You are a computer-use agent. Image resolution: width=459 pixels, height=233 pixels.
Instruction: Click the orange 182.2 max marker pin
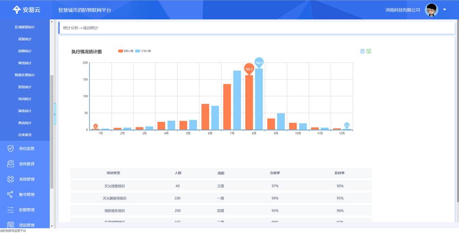[249, 69]
